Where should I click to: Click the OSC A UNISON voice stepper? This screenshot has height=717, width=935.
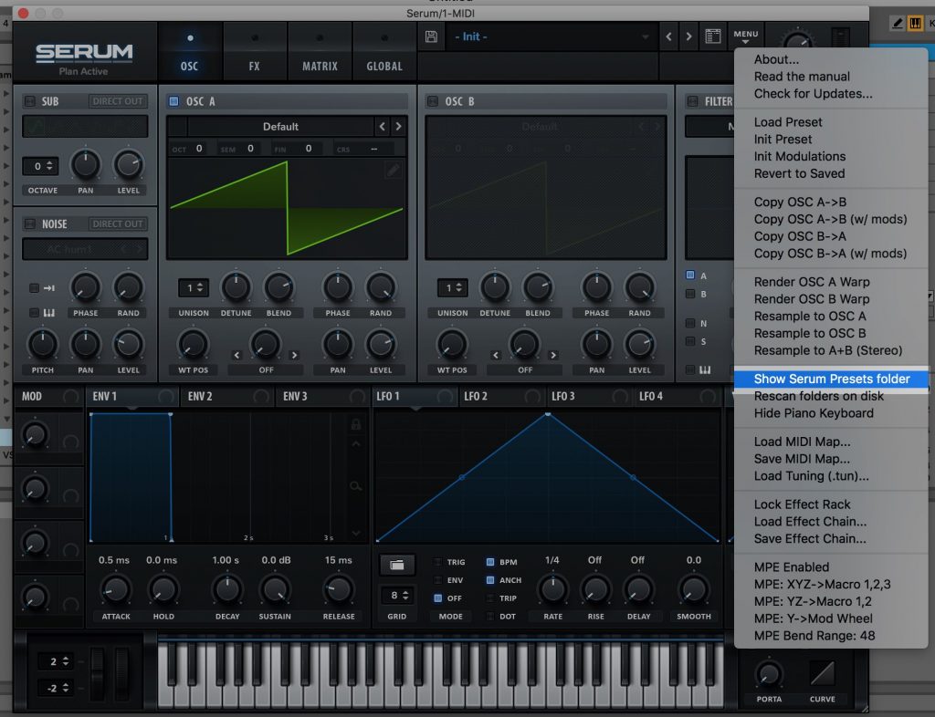point(194,287)
